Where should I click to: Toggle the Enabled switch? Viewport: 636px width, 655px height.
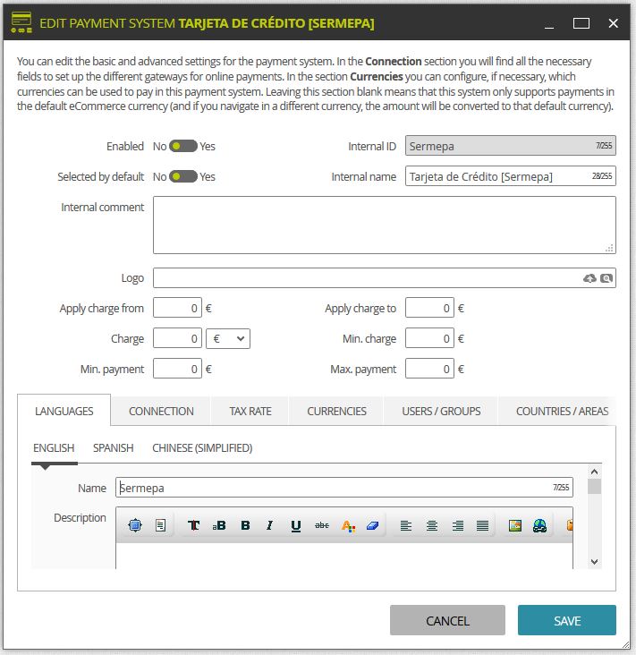click(x=182, y=146)
